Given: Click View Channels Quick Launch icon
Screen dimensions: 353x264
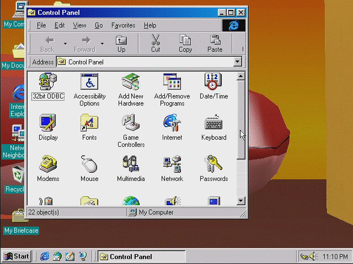Looking at the screenshot, I should [x=83, y=256].
